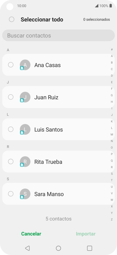Screen dimensions: 117x255
Task: Select Luis Santos contact row
Action: [58, 129]
